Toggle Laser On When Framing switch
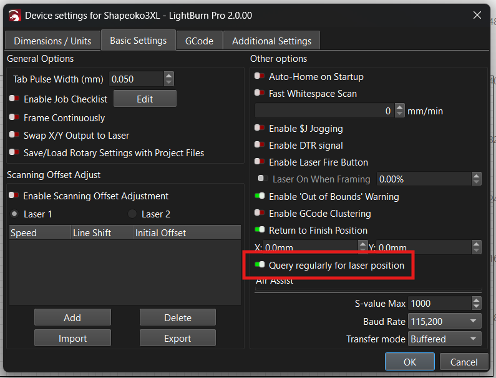This screenshot has width=496, height=378. click(263, 178)
